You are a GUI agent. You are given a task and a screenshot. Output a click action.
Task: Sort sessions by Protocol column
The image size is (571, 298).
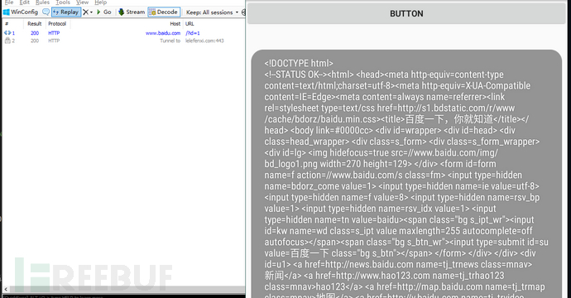tap(57, 24)
